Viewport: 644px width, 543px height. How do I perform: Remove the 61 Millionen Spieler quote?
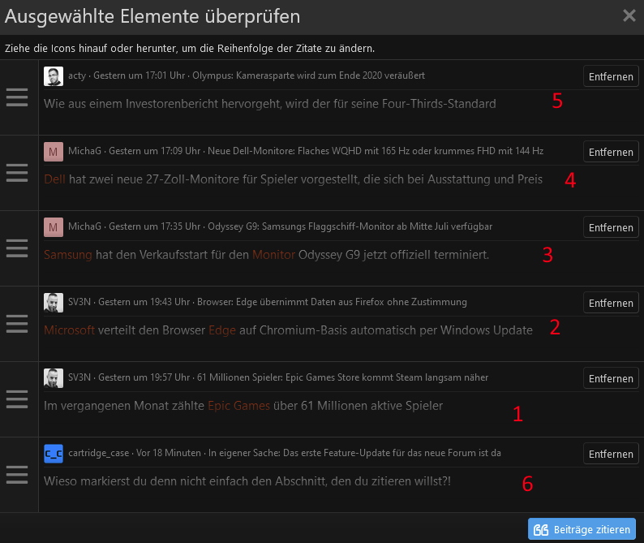pos(611,378)
